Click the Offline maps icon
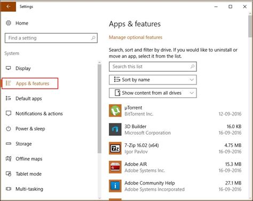Image resolution: width=253 pixels, height=201 pixels. (9, 158)
